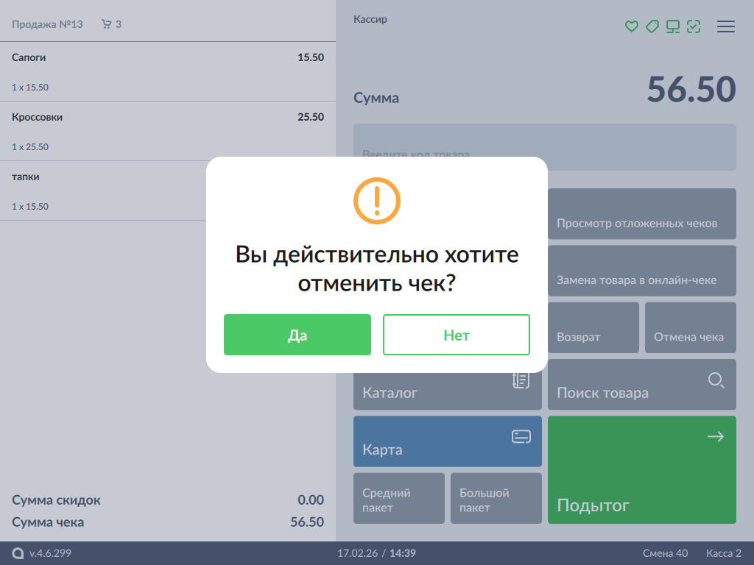Viewport: 754px width, 565px height.
Task: Choose Карта payment button
Action: pyautogui.click(x=448, y=441)
